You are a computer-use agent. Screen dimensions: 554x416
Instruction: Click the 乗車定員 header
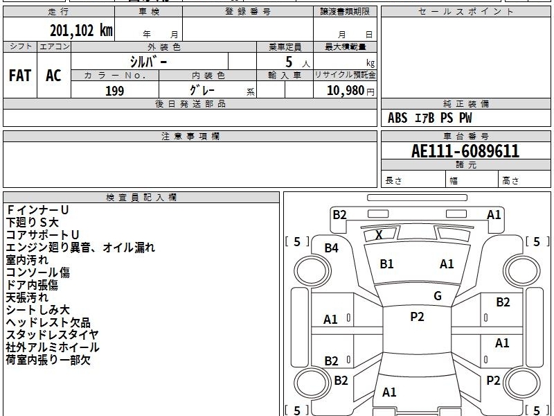[285, 46]
